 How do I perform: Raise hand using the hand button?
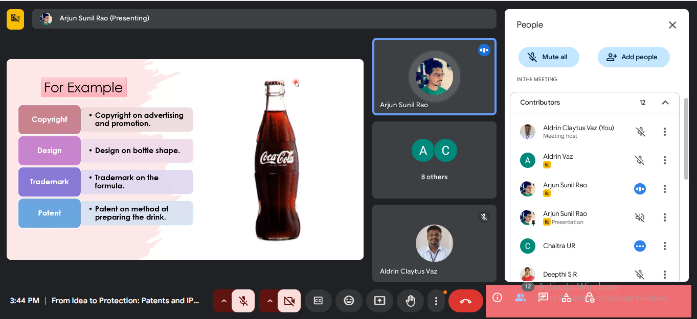click(410, 301)
